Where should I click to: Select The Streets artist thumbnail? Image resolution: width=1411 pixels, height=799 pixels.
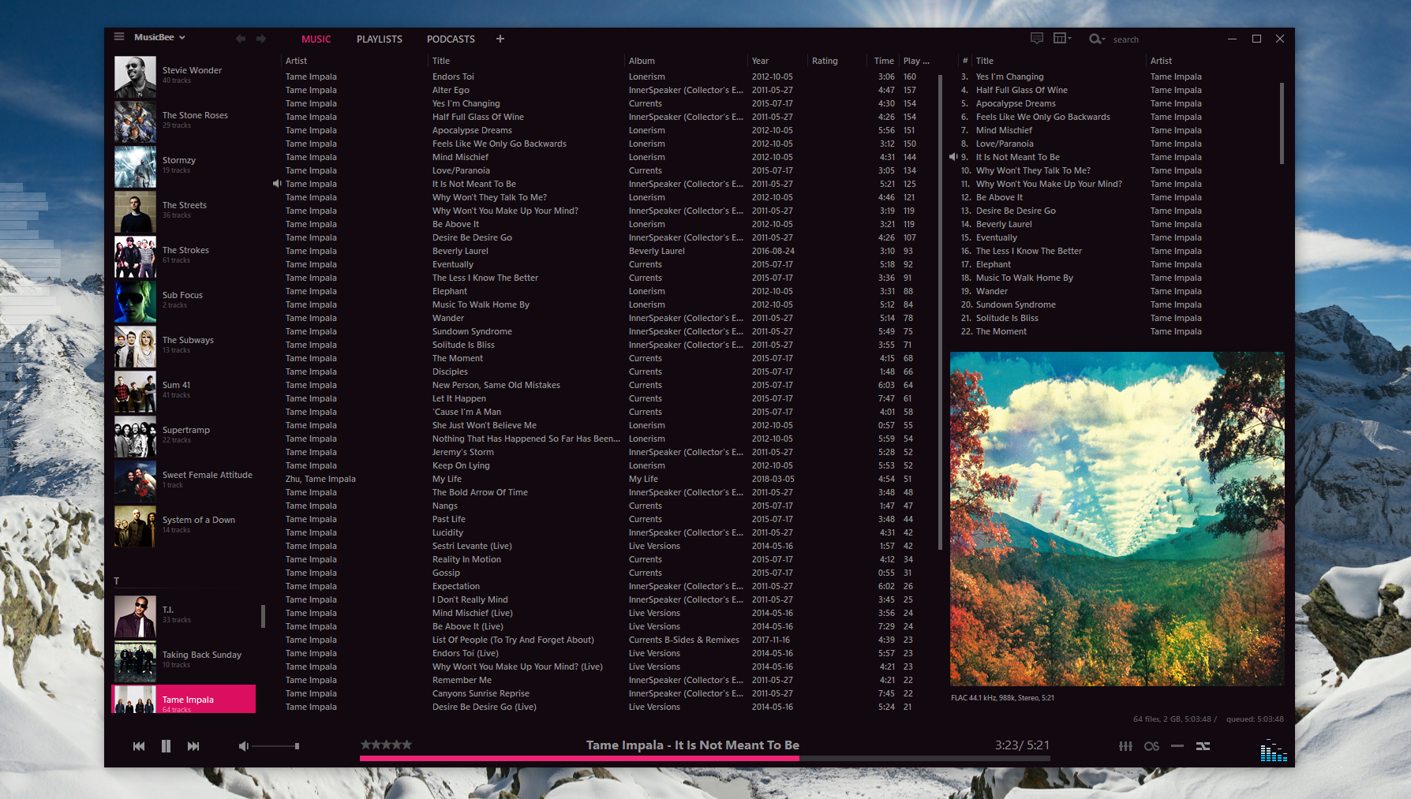[135, 211]
